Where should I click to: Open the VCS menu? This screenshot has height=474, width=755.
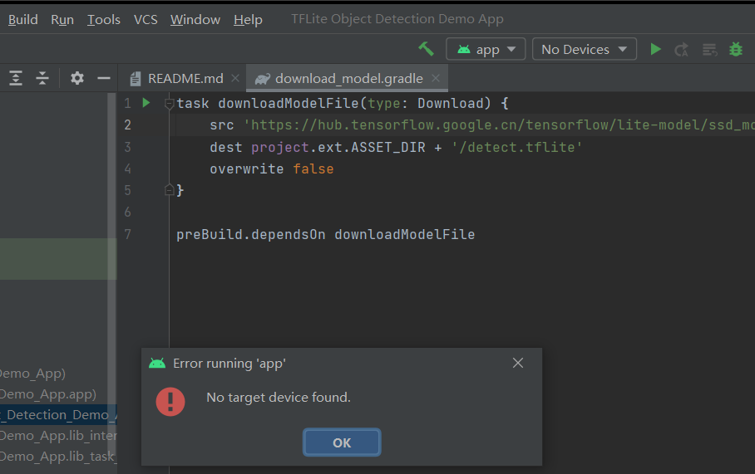[x=146, y=20]
